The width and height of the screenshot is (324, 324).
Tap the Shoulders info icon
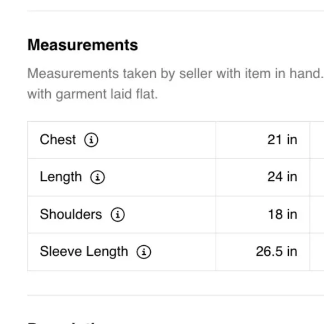coord(117,215)
